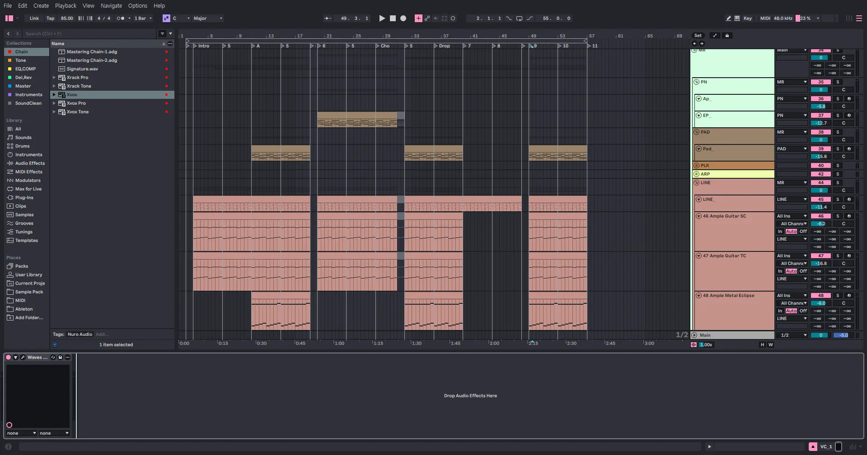The width and height of the screenshot is (867, 455).
Task: Toggle the arrangement Loop switch
Action: coord(519,19)
